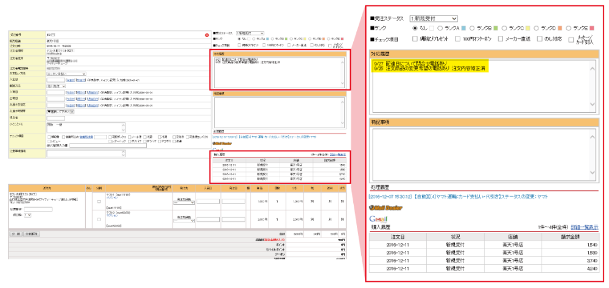
Task: Select ランクE radio in enlarged panel
Action: tap(569, 29)
